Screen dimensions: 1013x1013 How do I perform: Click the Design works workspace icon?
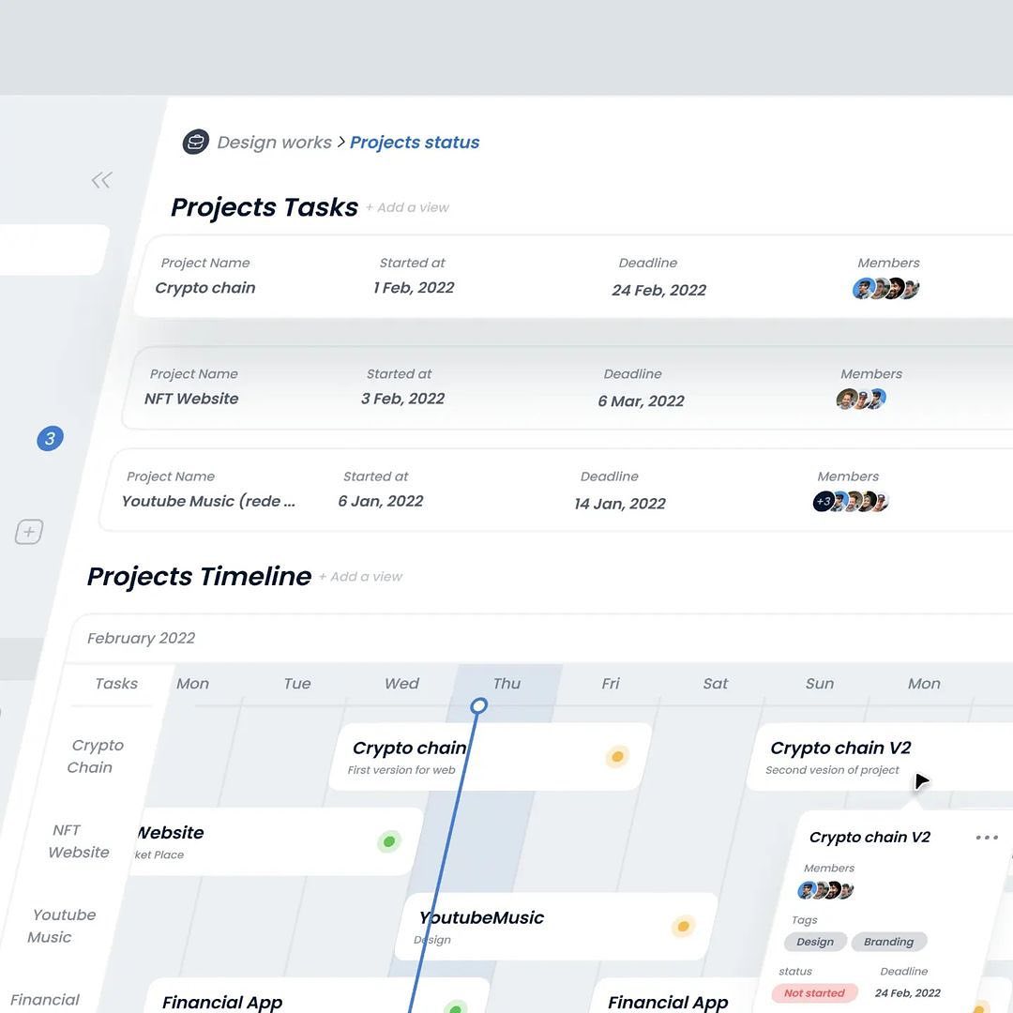pos(196,142)
